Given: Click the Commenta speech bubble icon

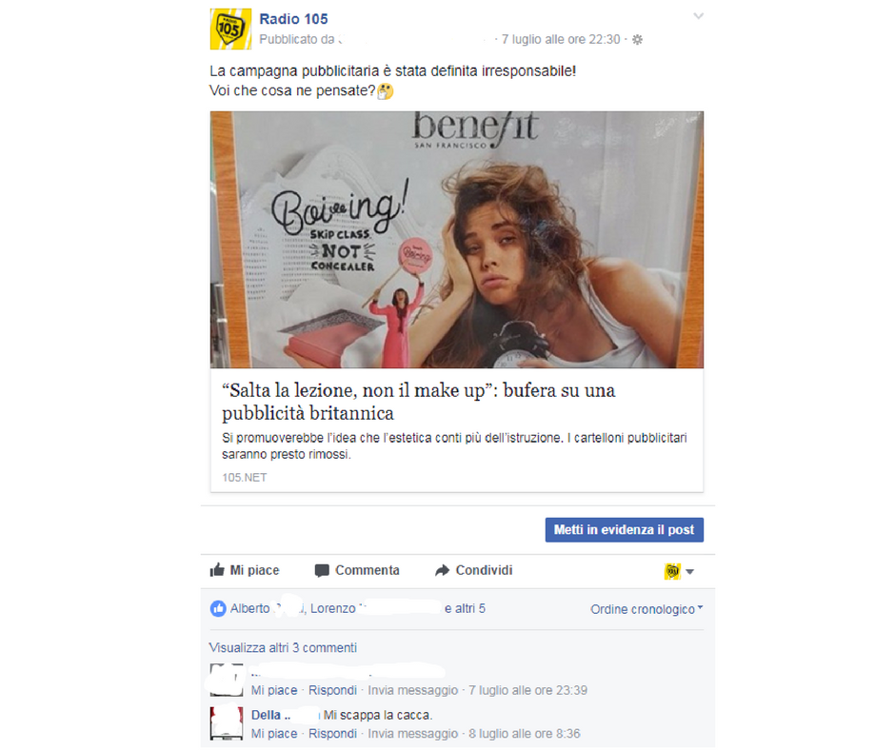Looking at the screenshot, I should pos(322,570).
